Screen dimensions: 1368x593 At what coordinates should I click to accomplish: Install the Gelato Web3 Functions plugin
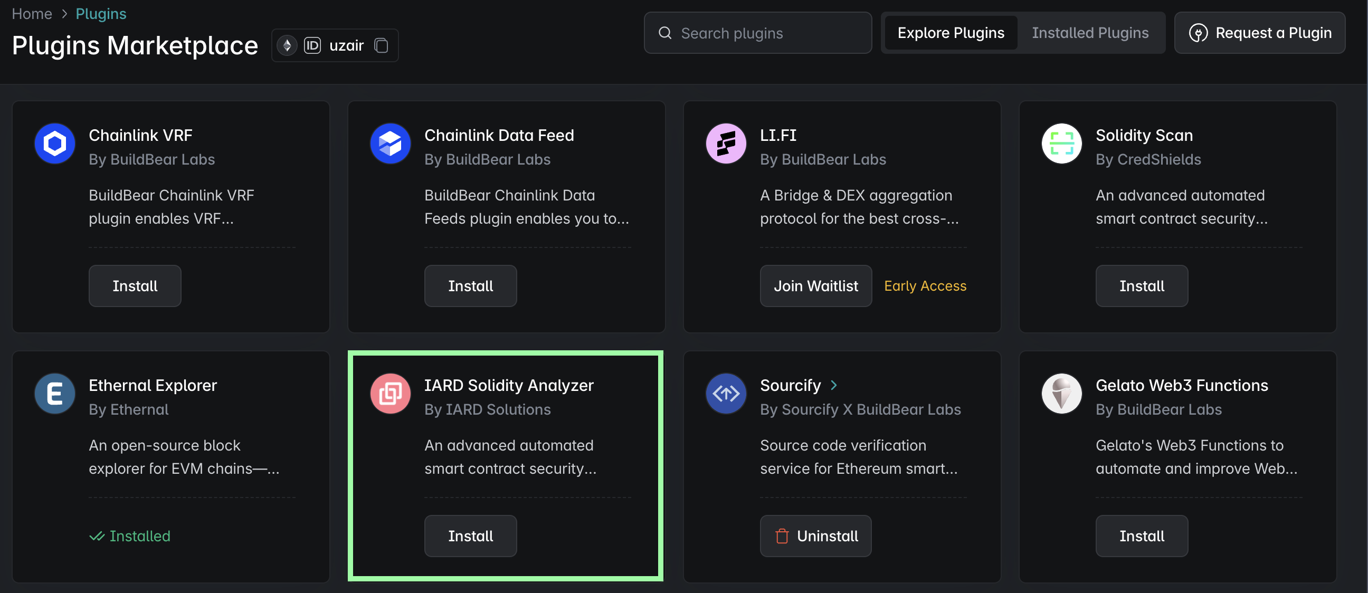(x=1142, y=536)
